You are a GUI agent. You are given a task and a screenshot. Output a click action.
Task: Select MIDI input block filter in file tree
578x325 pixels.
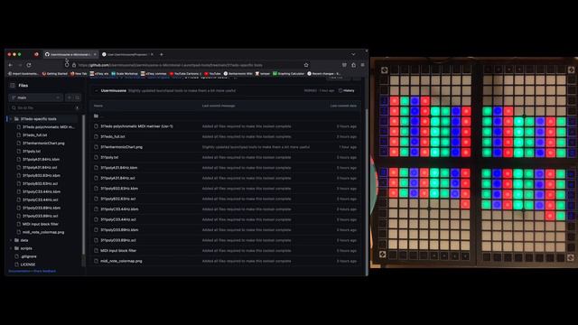(40, 224)
